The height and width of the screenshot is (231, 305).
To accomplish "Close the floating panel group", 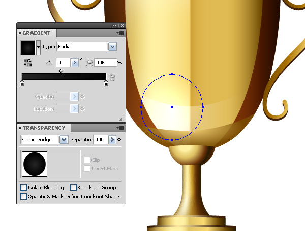I will click(123, 25).
